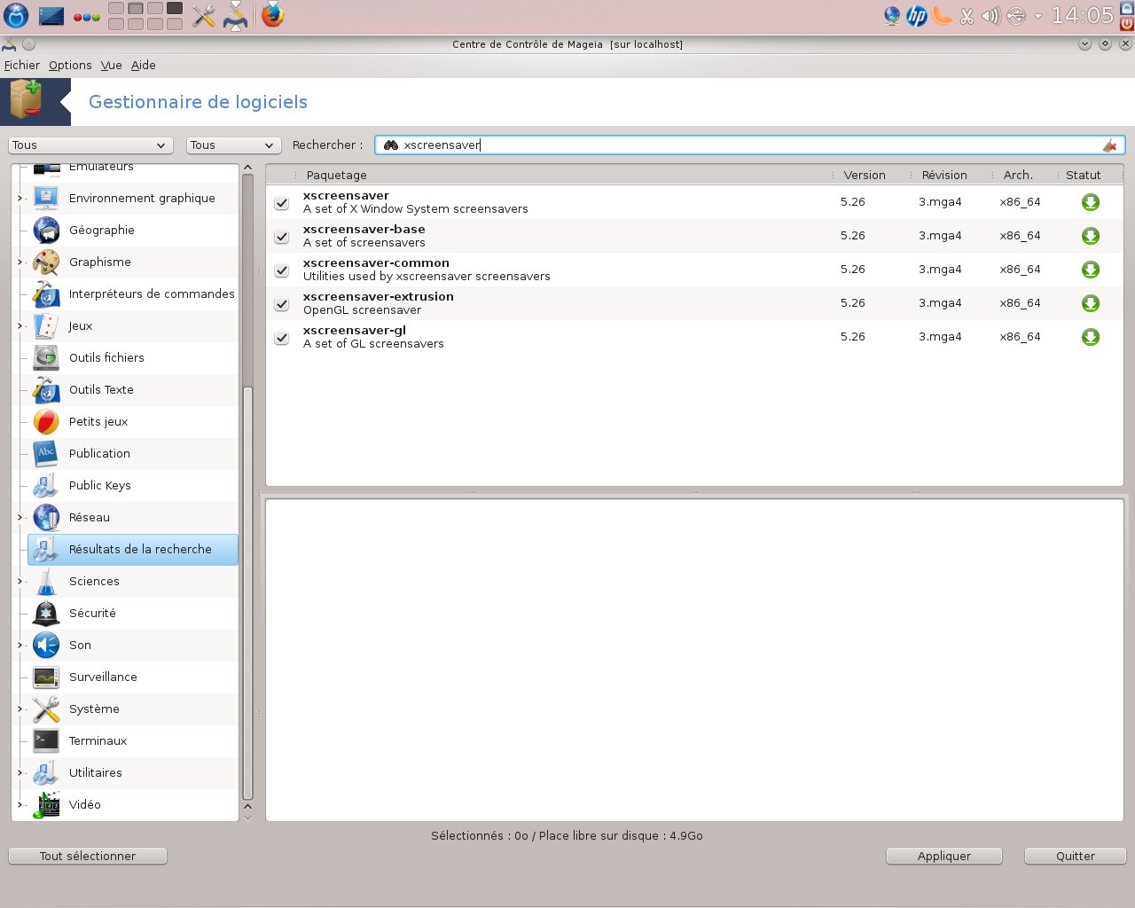Click the Publication Abc book icon
The height and width of the screenshot is (908, 1135).
tap(46, 454)
